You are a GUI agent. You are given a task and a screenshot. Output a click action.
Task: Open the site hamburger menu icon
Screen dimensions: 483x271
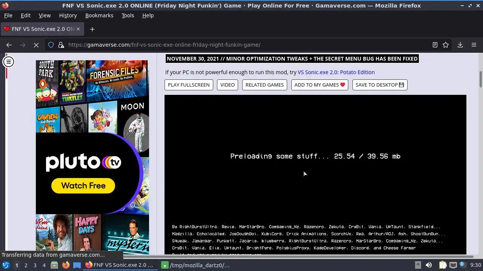coord(8,61)
